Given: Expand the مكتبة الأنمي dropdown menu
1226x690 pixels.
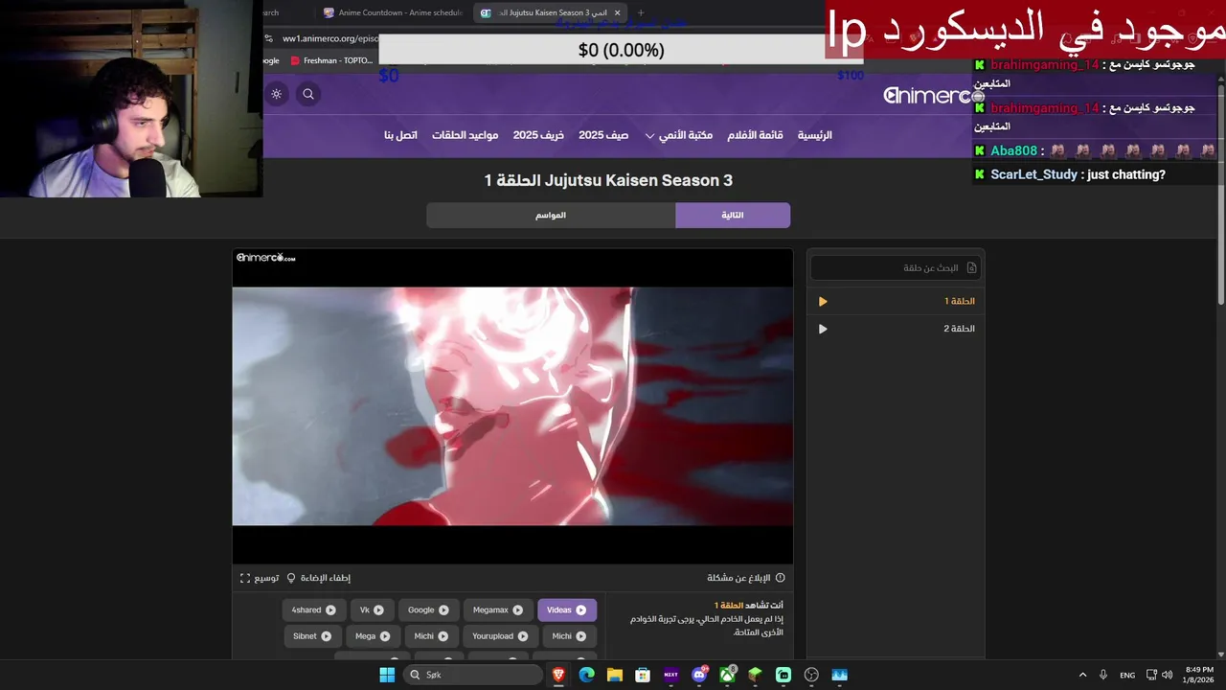Looking at the screenshot, I should 678,135.
